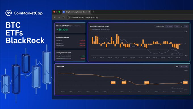Screen dimensions: 193x109
Task: Click the tallest orange bar above Oct '25
Action: point(117,39)
